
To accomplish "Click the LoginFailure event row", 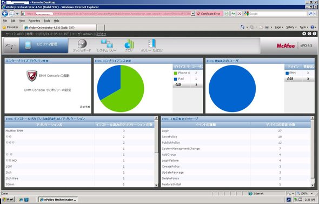I will coord(236,161).
